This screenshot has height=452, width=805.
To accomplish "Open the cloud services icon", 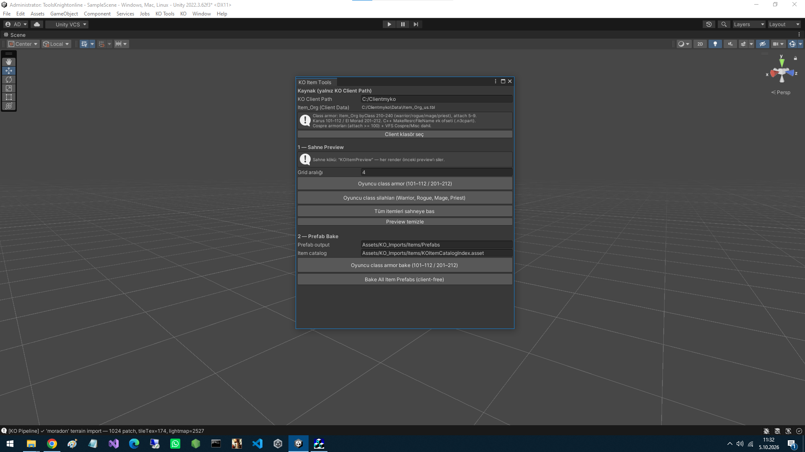I will (37, 24).
